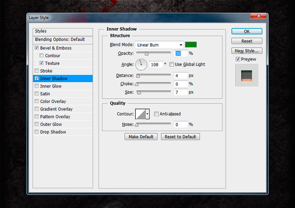Open the Texture settings page

[x=52, y=63]
